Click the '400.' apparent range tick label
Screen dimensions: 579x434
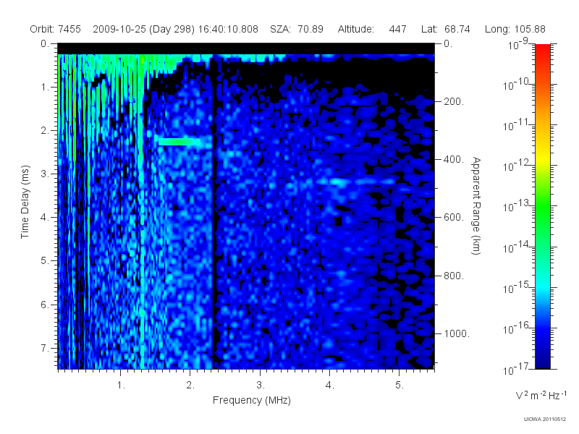454,159
